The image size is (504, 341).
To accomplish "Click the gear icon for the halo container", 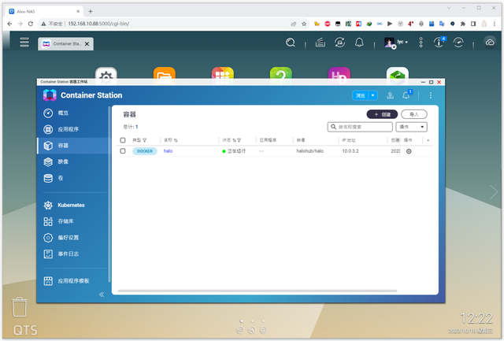I will point(409,150).
